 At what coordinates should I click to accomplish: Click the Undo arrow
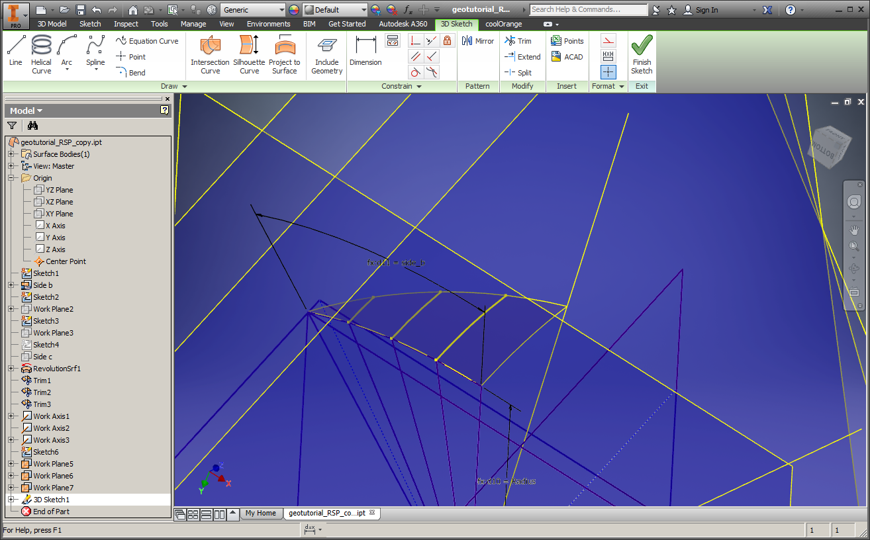point(97,10)
